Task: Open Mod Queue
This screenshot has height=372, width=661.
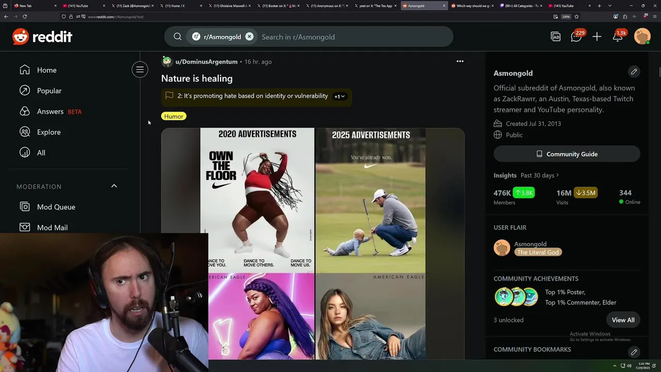Action: pos(56,207)
